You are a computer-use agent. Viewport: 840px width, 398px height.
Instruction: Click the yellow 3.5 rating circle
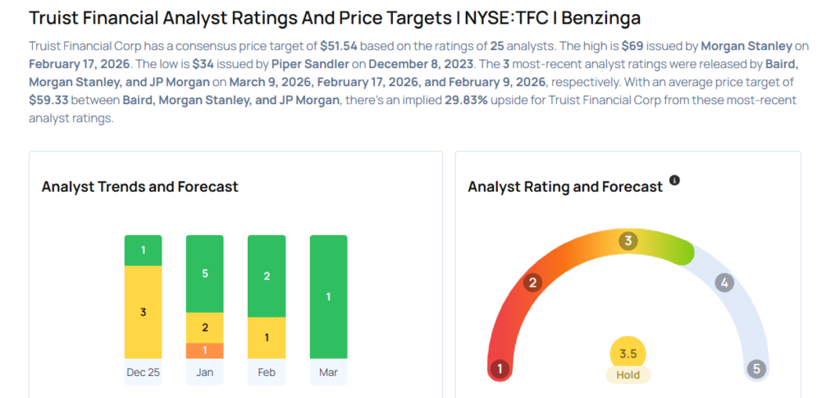(628, 354)
